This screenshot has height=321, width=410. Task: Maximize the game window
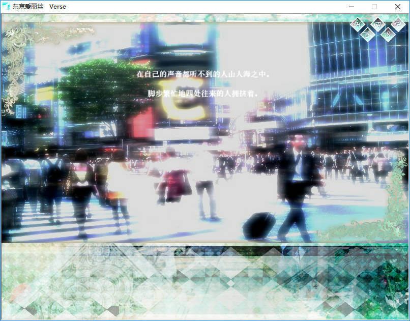click(374, 7)
